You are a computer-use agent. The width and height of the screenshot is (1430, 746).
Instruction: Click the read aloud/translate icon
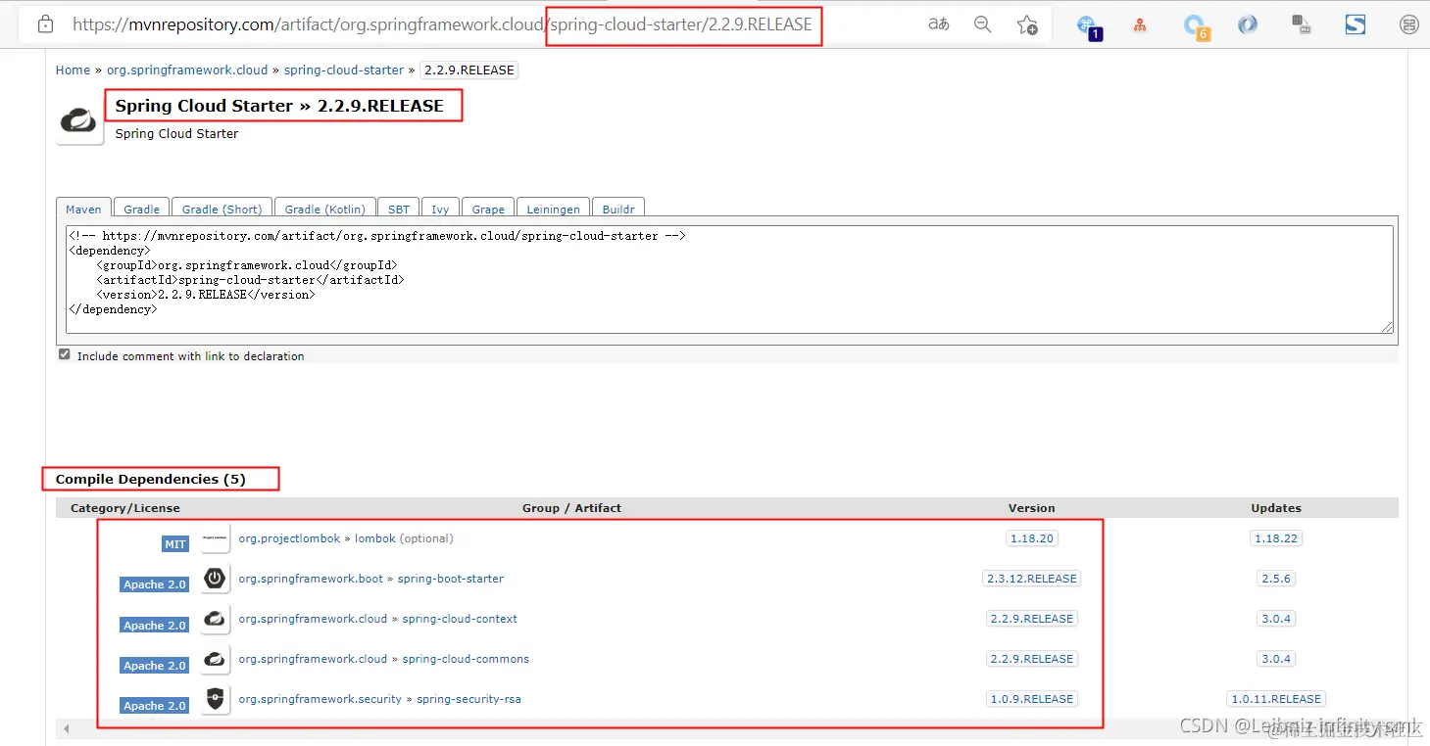(939, 24)
